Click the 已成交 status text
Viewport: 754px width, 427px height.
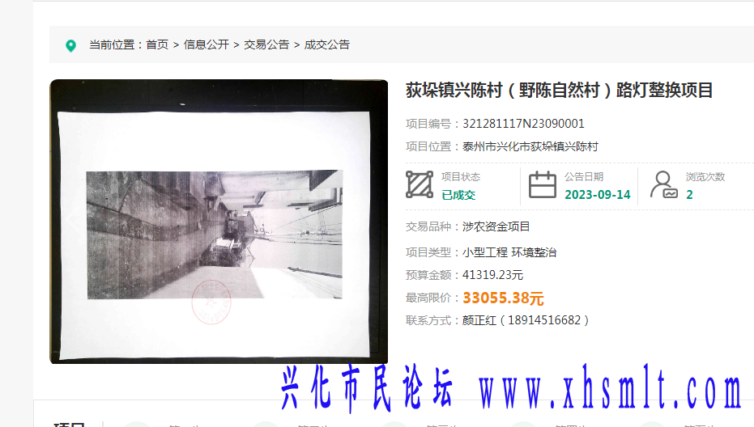pos(458,195)
